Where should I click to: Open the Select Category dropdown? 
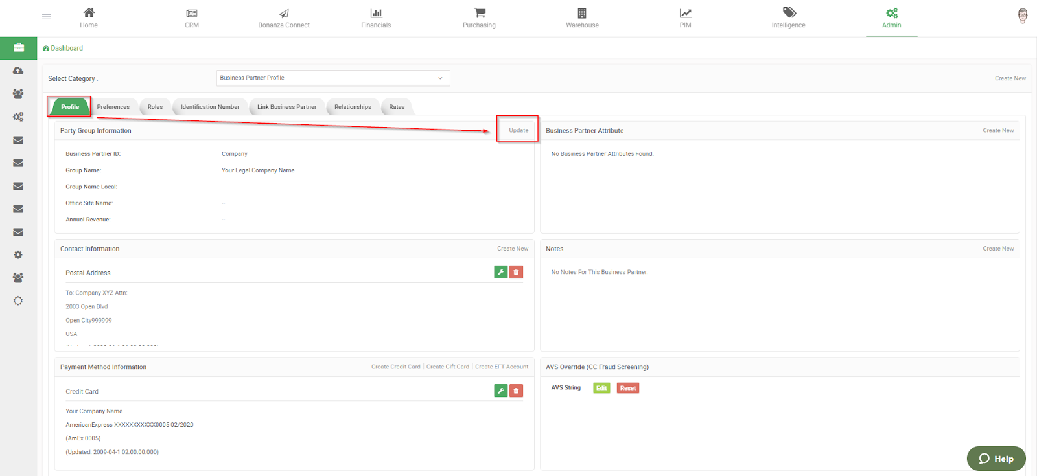point(333,78)
